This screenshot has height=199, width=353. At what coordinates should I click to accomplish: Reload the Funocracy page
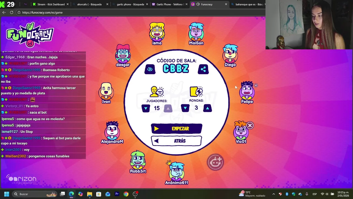[12, 12]
